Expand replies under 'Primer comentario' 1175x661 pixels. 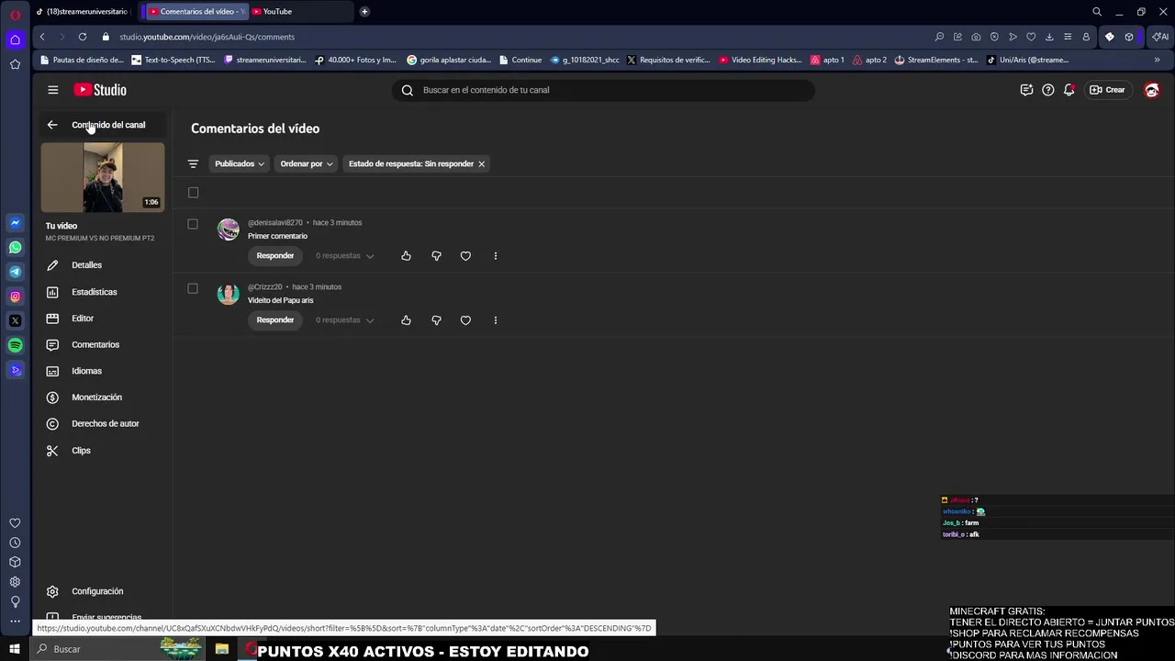pyautogui.click(x=345, y=256)
